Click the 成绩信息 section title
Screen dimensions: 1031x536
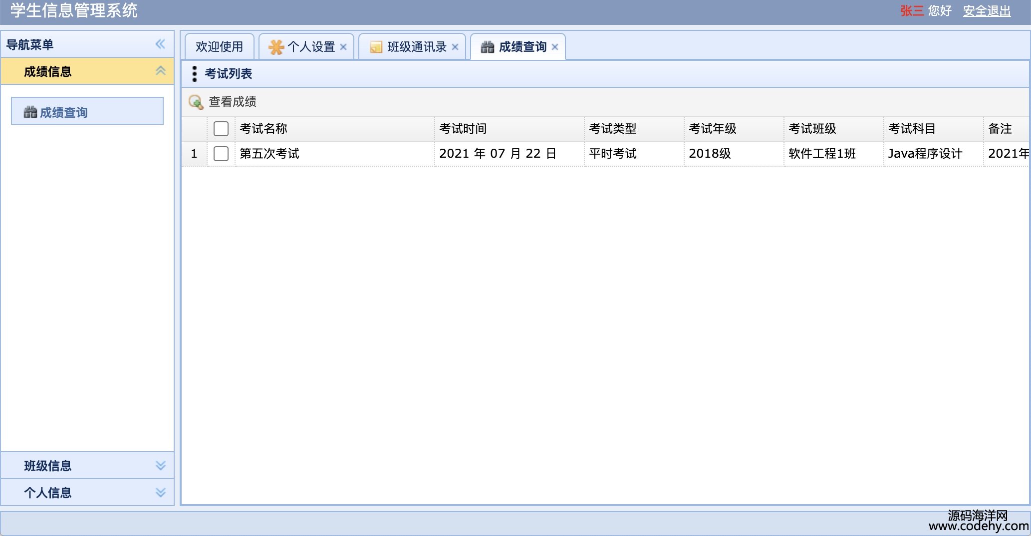(48, 72)
